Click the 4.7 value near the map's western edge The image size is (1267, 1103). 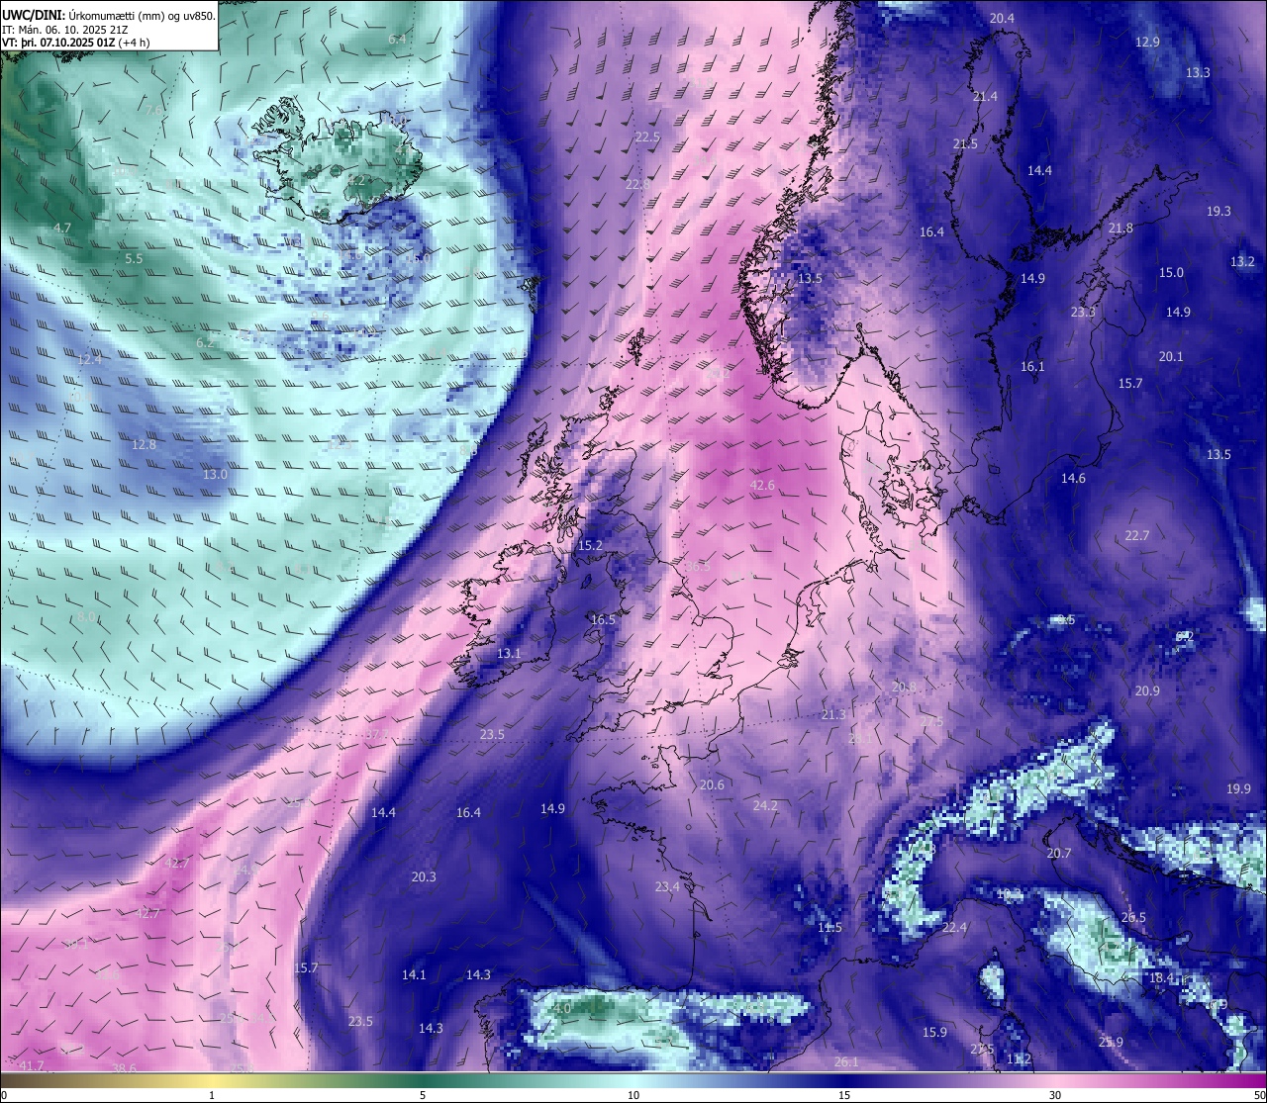point(62,228)
